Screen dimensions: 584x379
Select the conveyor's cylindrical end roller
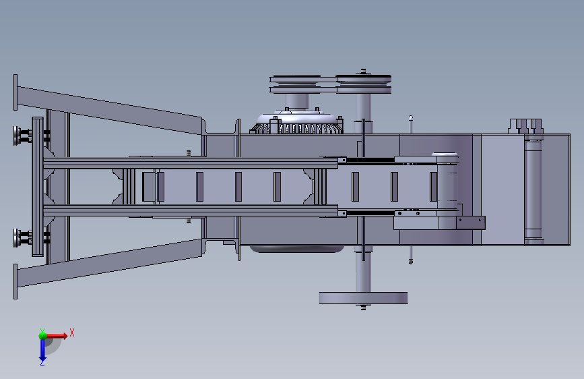pos(447,185)
